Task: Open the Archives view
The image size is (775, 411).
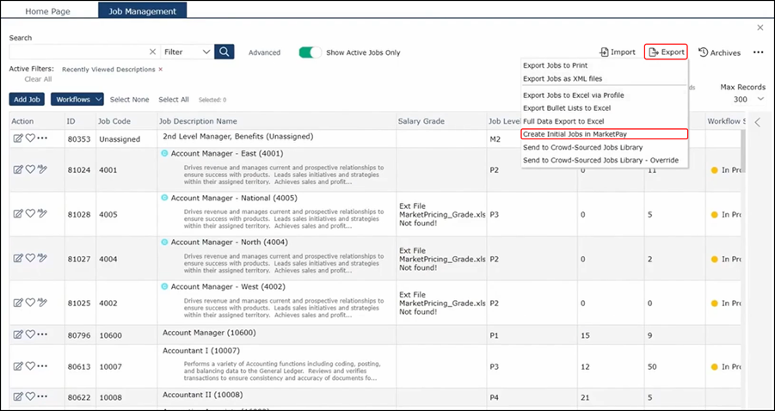Action: 719,52
